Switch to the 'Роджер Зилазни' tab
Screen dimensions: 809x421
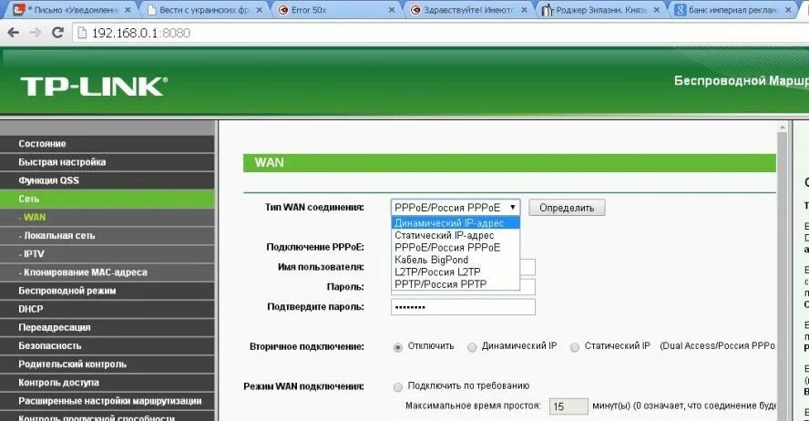click(x=599, y=10)
